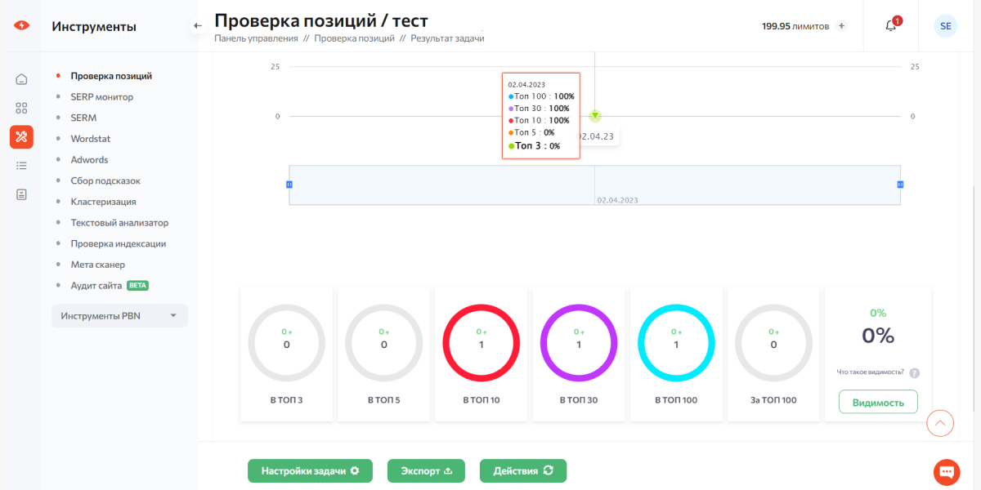Screen dimensions: 981x490
Task: Click the Результат задачи breadcrumb
Action: [447, 38]
